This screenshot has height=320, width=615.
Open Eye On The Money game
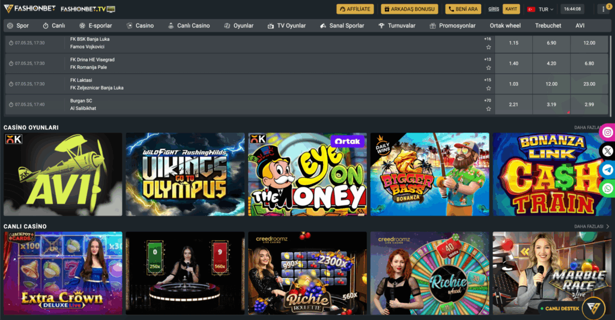pos(307,174)
